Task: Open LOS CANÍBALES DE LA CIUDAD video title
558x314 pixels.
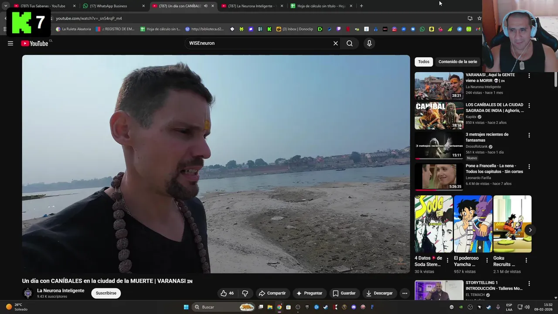Action: pos(495,108)
